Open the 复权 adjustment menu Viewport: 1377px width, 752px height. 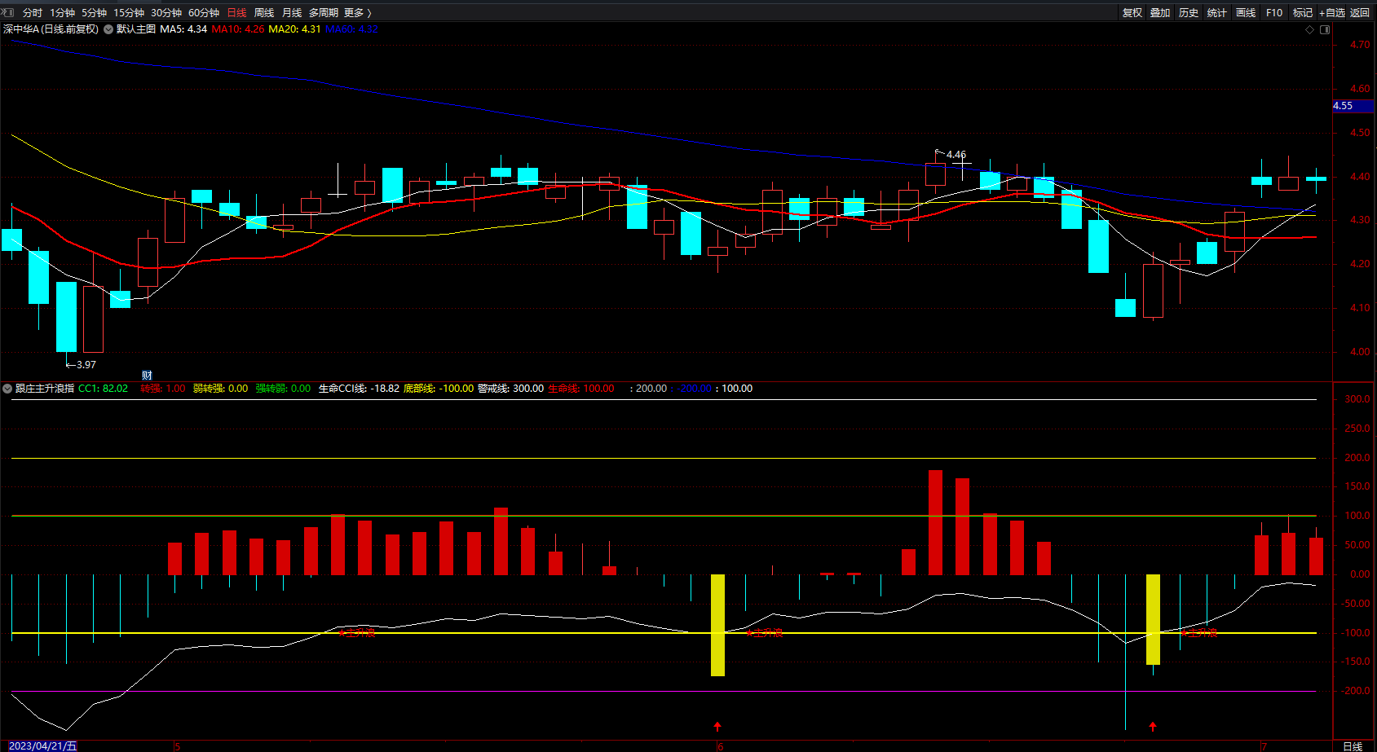click(1132, 13)
